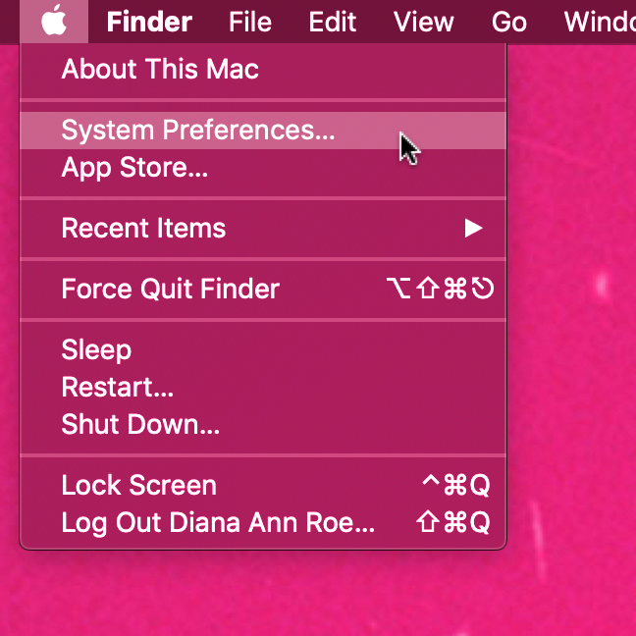Launch App Store from the Apple menu
The width and height of the screenshot is (636, 636).
(x=134, y=168)
